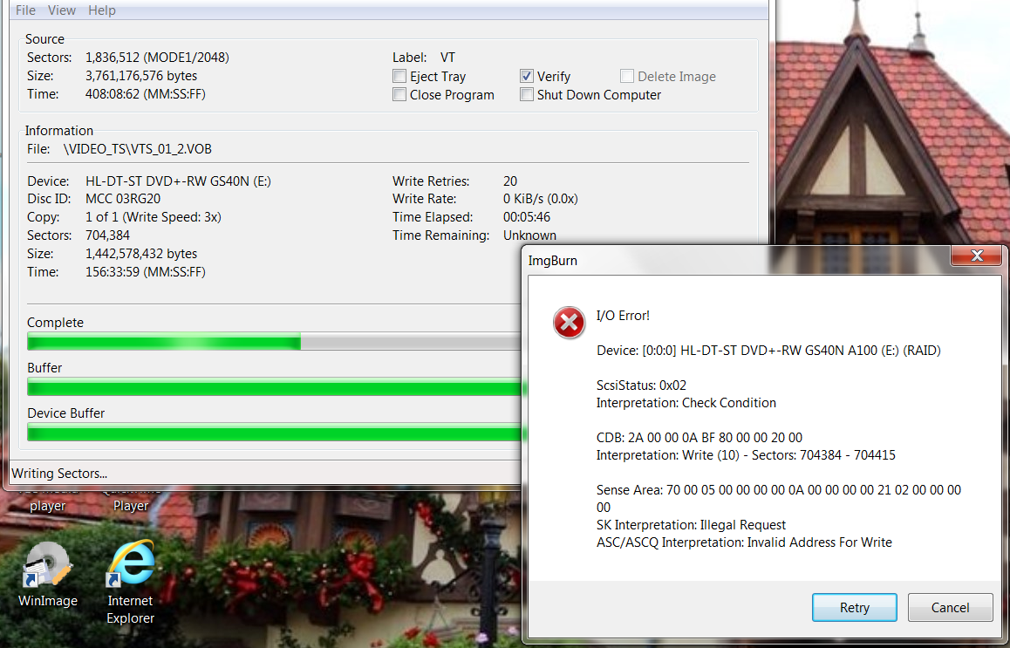
Task: Click the 'Invalid Address For Write' interpretation line
Action: coord(744,542)
